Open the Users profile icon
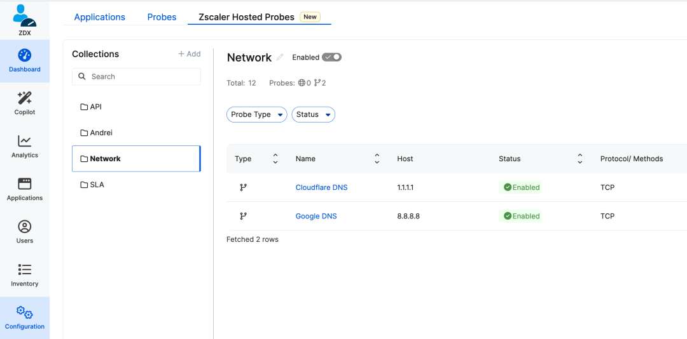This screenshot has width=687, height=339. point(25,227)
